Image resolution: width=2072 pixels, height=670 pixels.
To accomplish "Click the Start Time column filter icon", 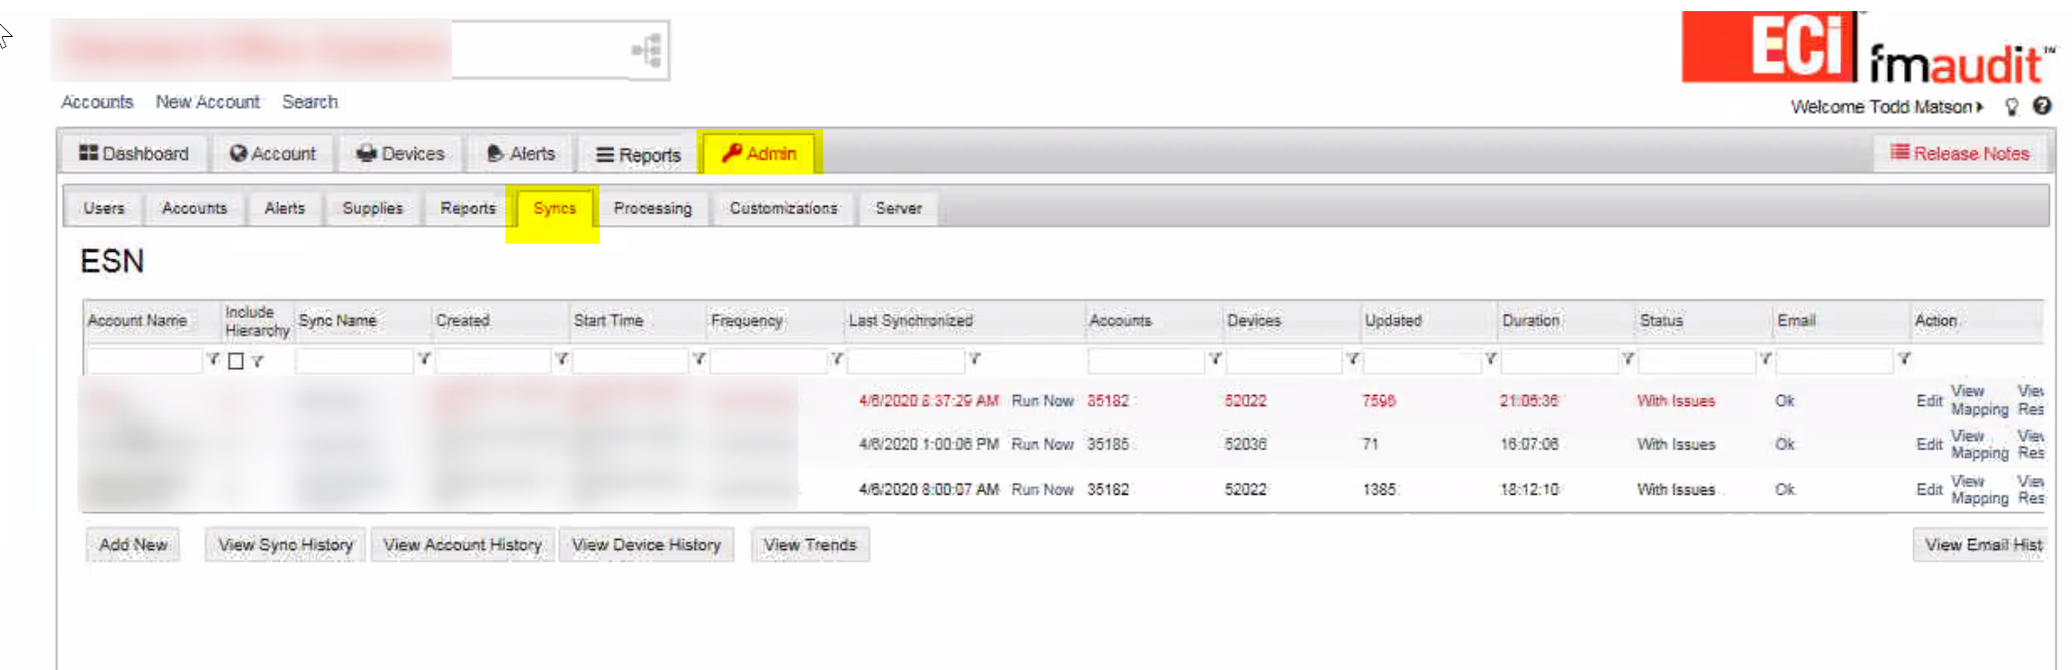I will (x=699, y=359).
